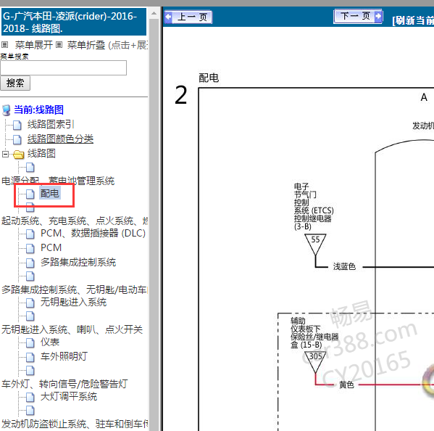Select the 配电 tree item
Image resolution: width=434 pixels, height=431 pixels.
[49, 193]
